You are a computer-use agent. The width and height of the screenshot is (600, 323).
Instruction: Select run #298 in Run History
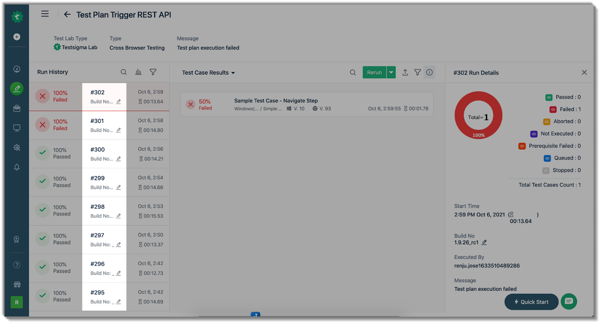pyautogui.click(x=99, y=211)
